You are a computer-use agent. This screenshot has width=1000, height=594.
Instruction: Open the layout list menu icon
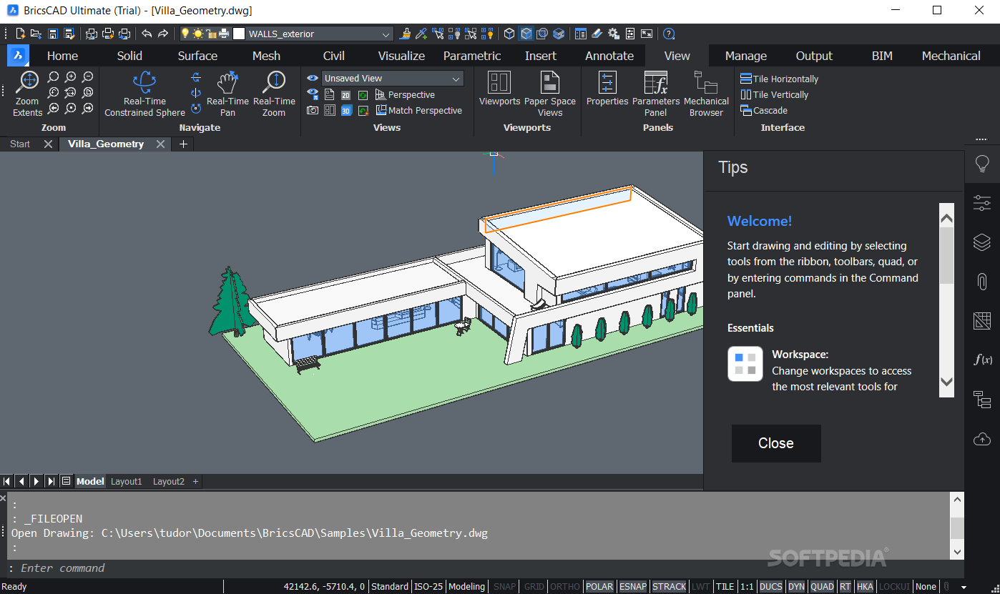(x=67, y=481)
